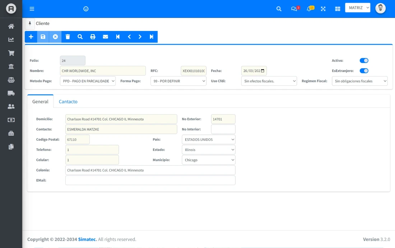Go to the previous record

pos(129,37)
